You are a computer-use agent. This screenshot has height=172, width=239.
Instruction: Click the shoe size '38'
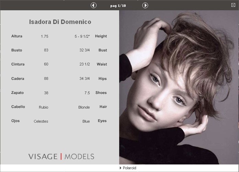click(46, 93)
